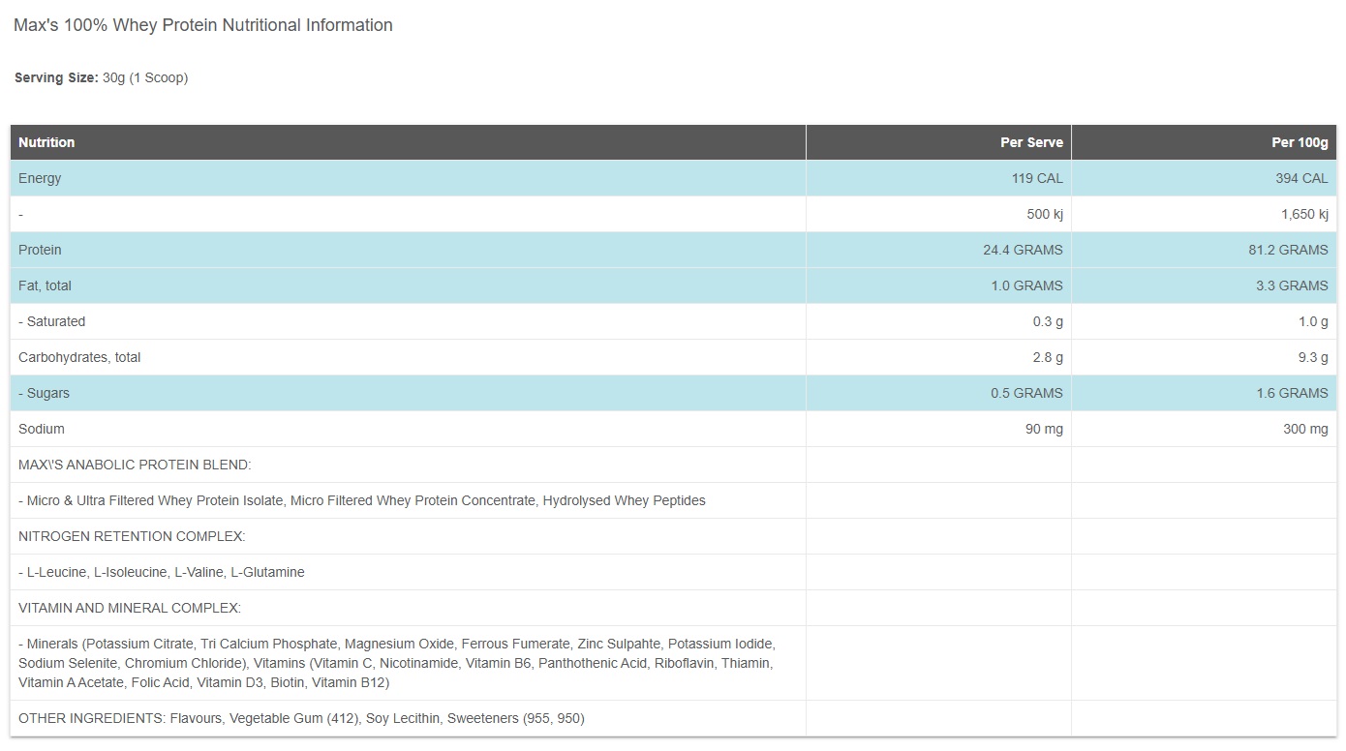
Task: Click the 'Per Serve' column header
Action: 1031,142
